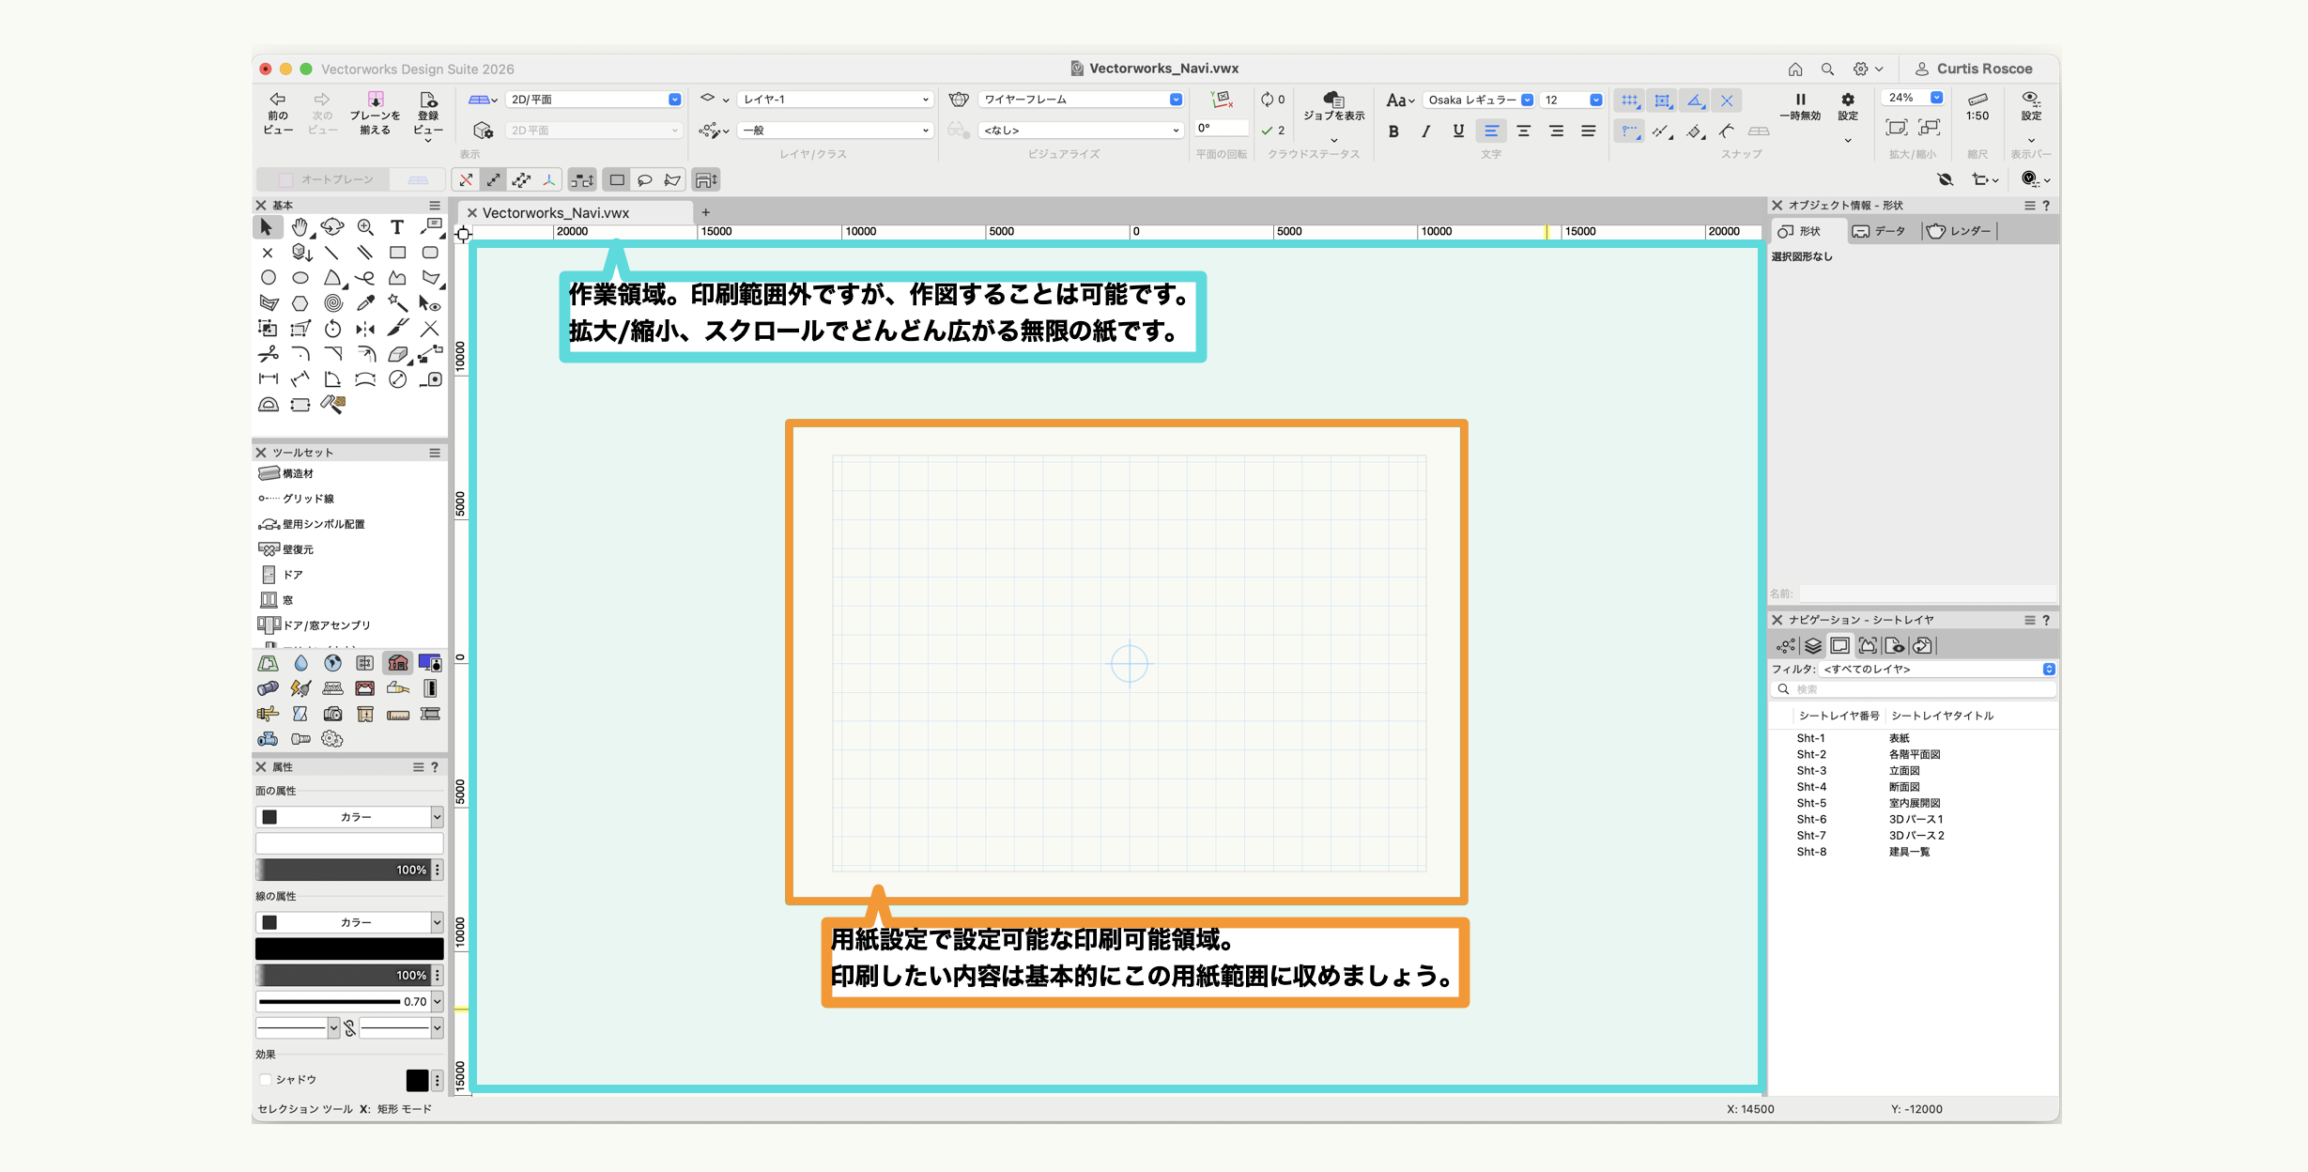Choose the Rectangle tool
Screen dimensions: 2308x1172
397,253
